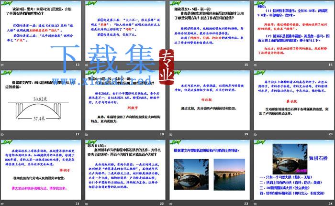
Task: Click the animation star icon under slide 24
Action: [x=255, y=204]
